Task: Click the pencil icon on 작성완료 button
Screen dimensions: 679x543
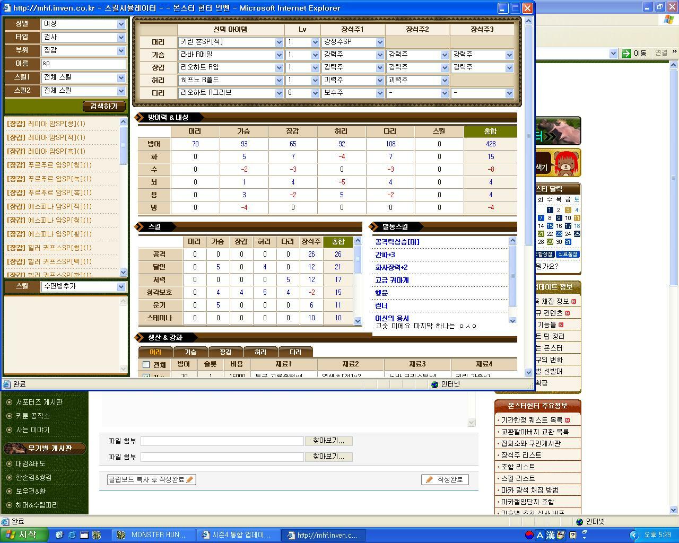Action: point(429,479)
